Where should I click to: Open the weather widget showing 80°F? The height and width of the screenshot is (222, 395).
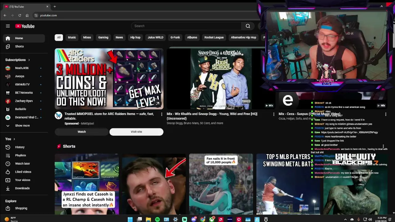point(11,219)
